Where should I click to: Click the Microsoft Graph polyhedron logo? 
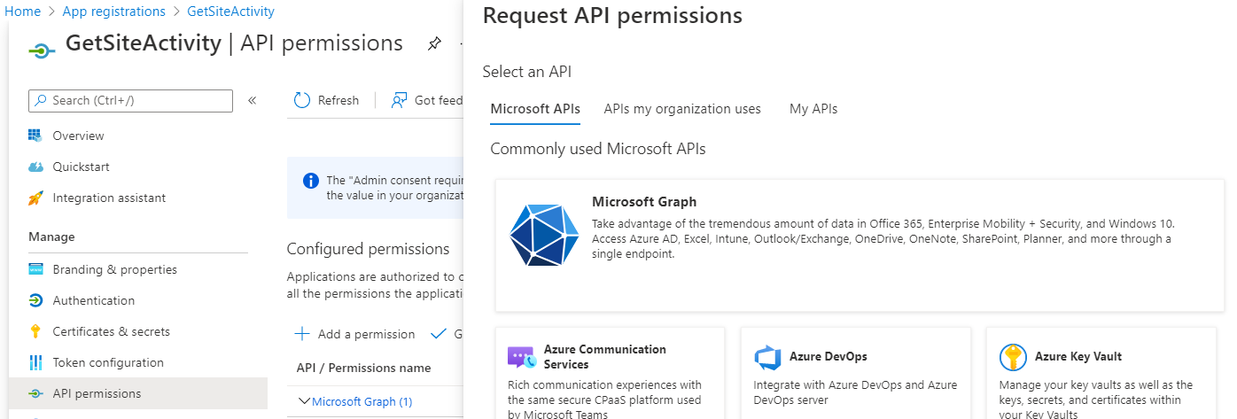[544, 235]
